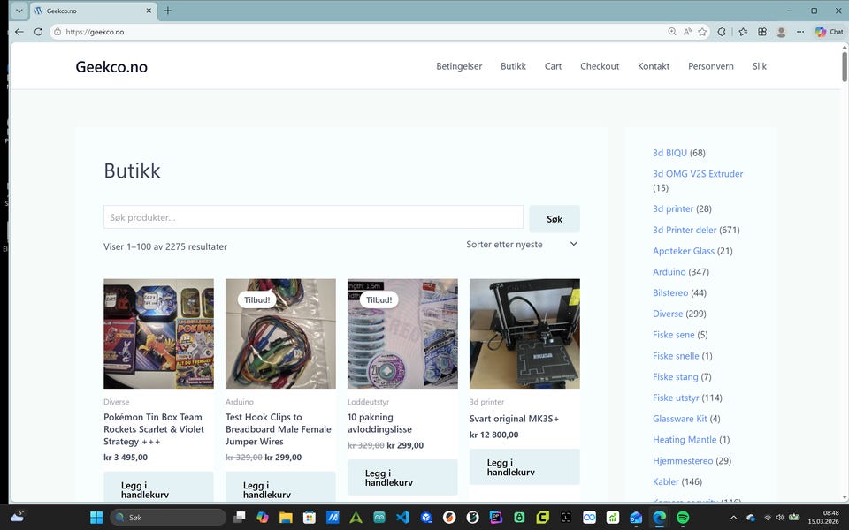Open the tab search dropdown arrow
This screenshot has height=530, width=849.
coord(19,11)
